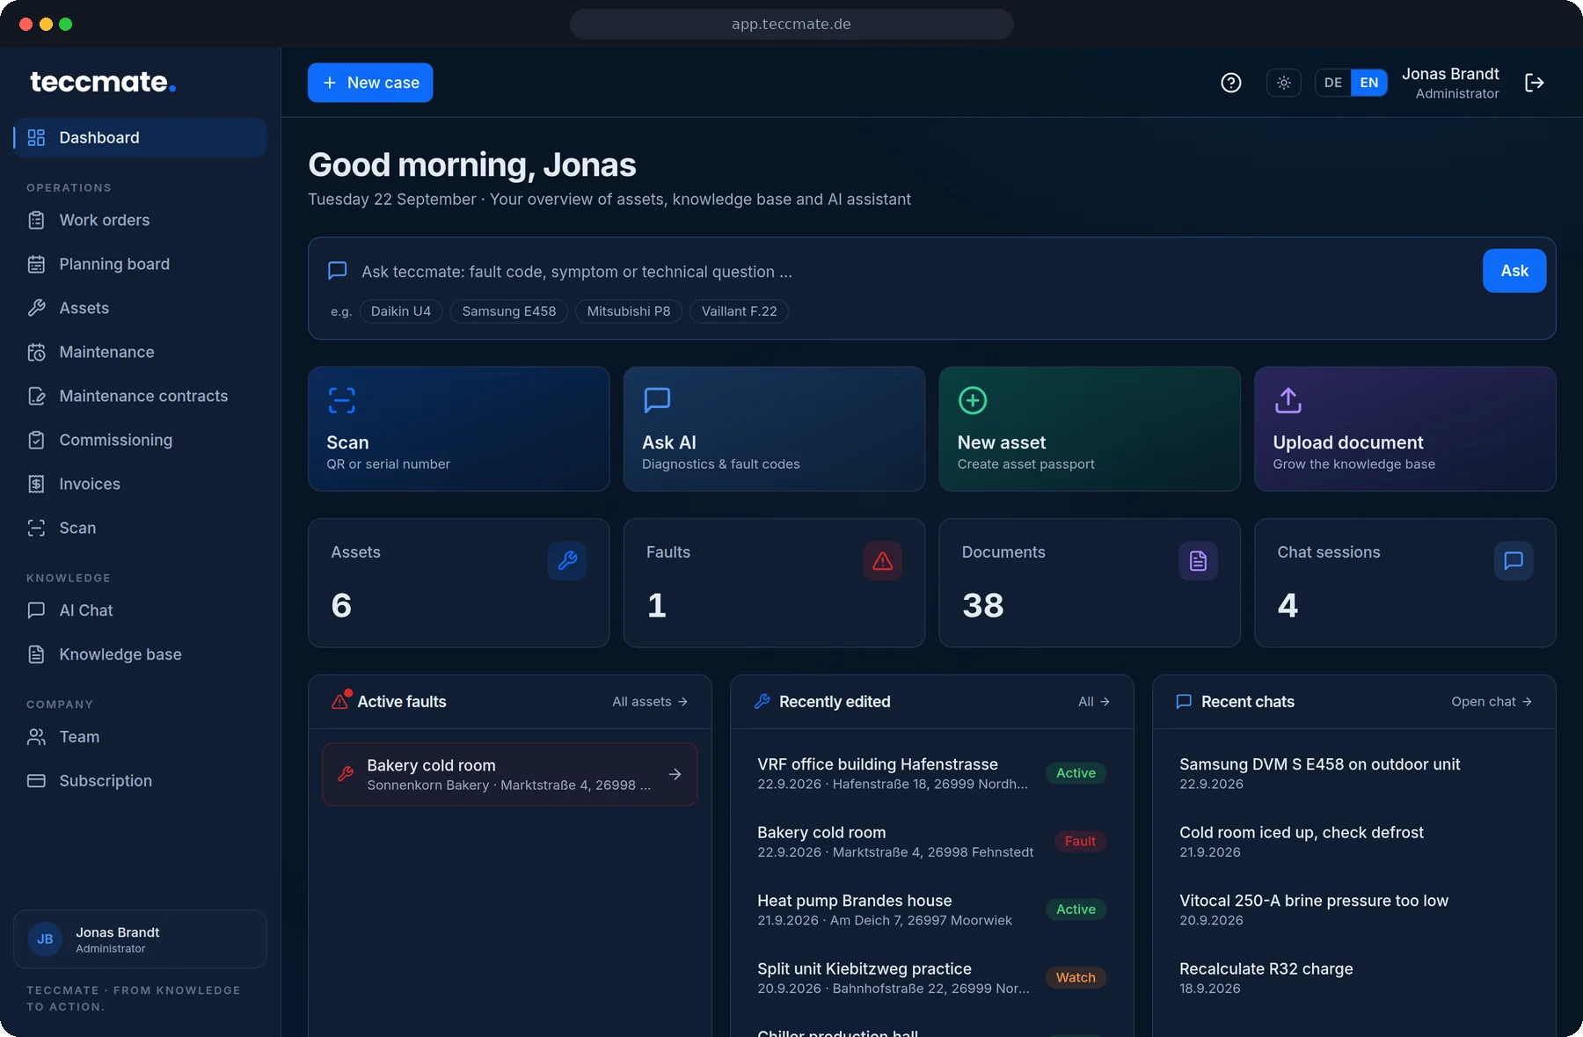This screenshot has width=1583, height=1037.
Task: Choose the Mitsubishi P8 example chip
Action: (629, 311)
